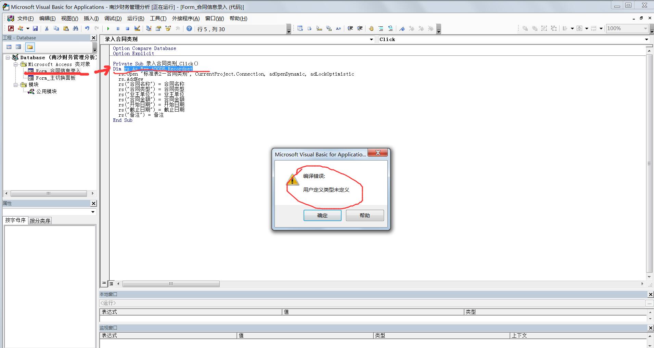Select 按字母序 tab in properties
This screenshot has width=654, height=348.
[15, 220]
